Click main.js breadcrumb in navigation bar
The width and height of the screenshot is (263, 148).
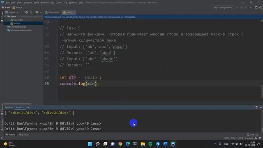pyautogui.click(x=17, y=7)
